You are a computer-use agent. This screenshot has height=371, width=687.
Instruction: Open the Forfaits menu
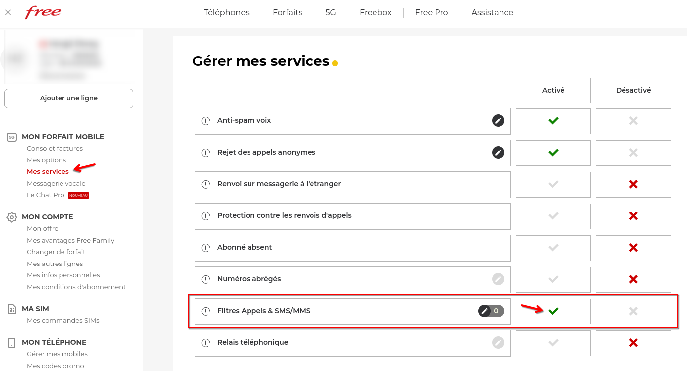[288, 13]
